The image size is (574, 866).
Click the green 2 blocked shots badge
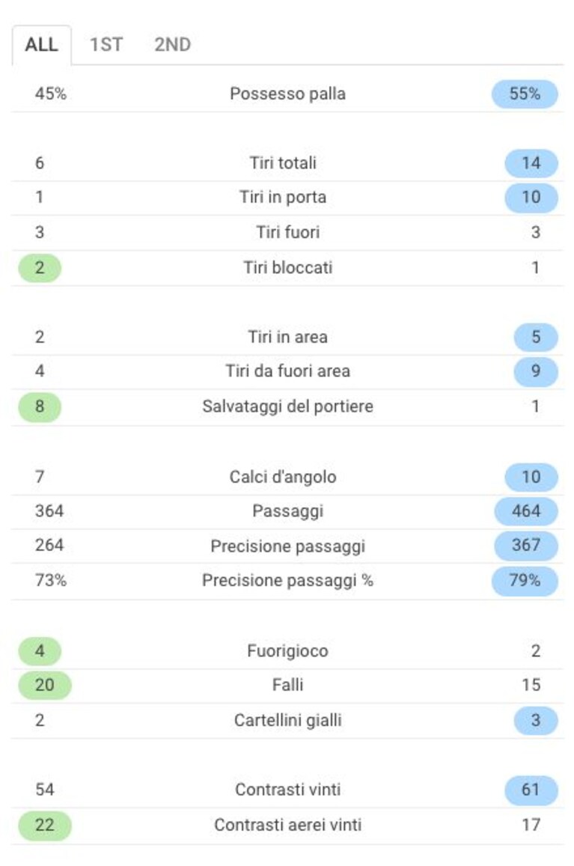coord(40,268)
